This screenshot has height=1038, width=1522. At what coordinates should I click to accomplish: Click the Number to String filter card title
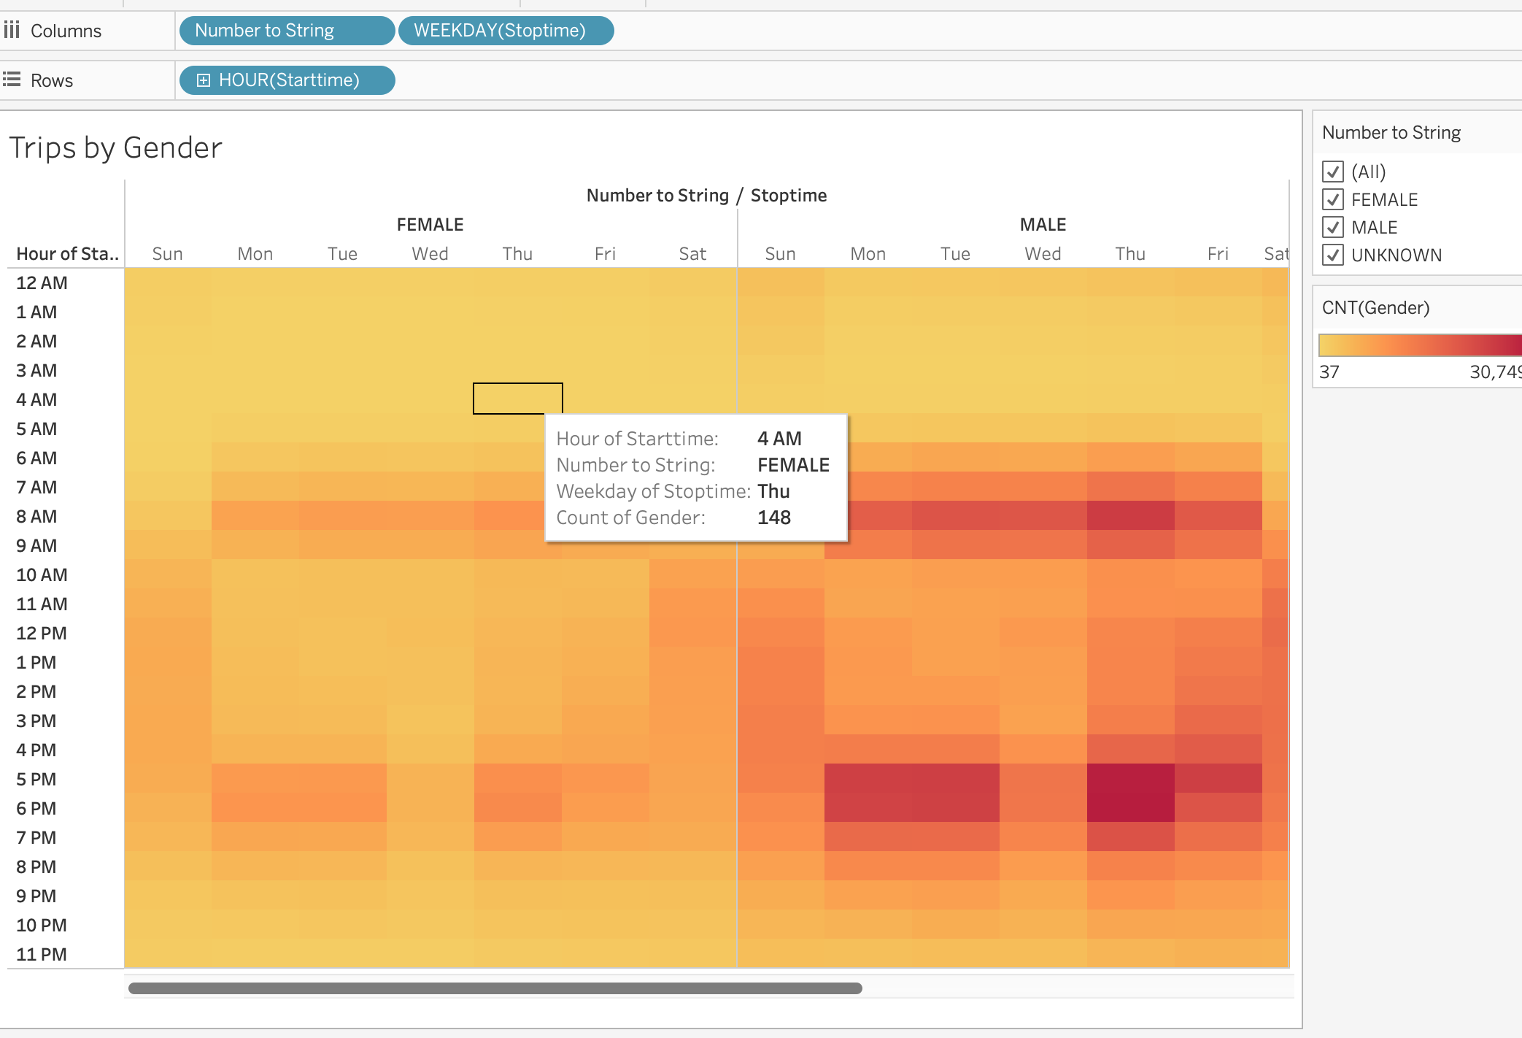click(x=1391, y=133)
